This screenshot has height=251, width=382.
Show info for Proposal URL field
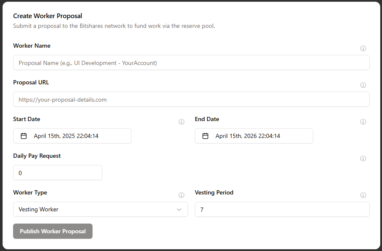coord(363,85)
